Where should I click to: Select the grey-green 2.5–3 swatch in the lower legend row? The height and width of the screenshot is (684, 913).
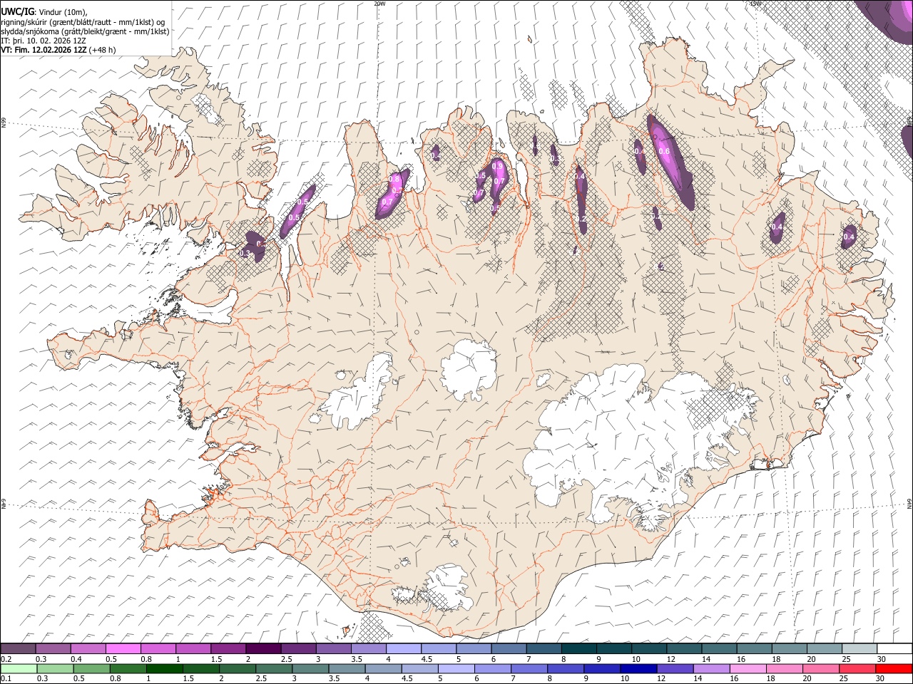[274, 668]
